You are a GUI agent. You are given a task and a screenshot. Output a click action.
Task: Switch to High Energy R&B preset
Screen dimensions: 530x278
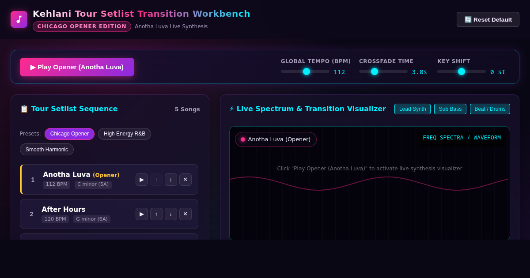[125, 134]
